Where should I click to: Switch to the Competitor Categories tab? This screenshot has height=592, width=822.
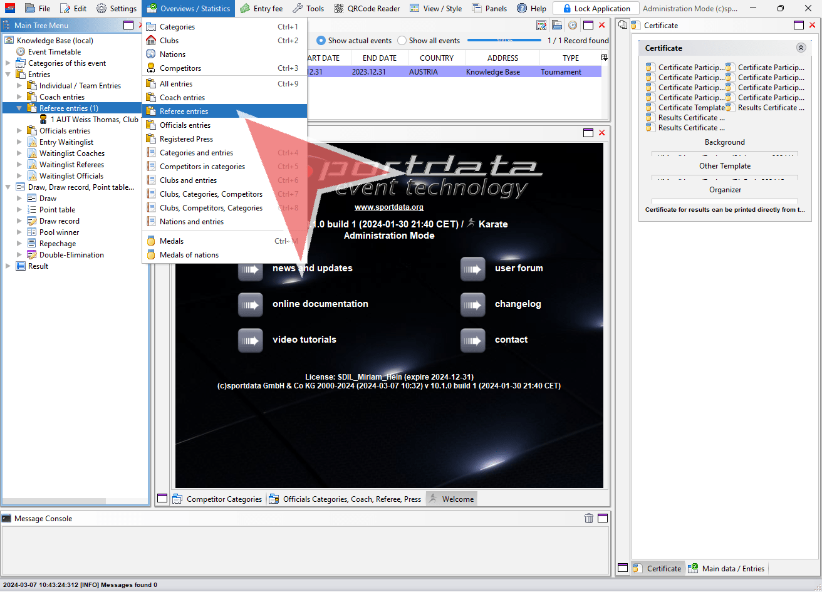(224, 499)
